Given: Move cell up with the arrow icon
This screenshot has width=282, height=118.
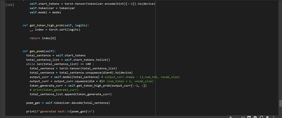Looking at the screenshot, I should click(231, 117).
